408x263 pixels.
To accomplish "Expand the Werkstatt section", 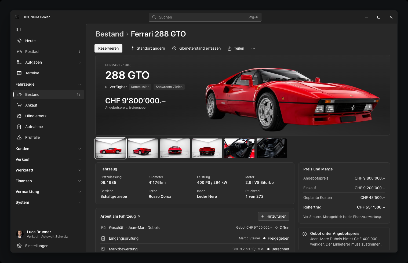I will [48, 170].
